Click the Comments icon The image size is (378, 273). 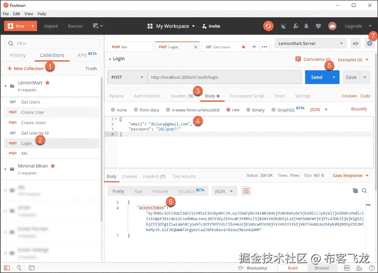pos(298,59)
